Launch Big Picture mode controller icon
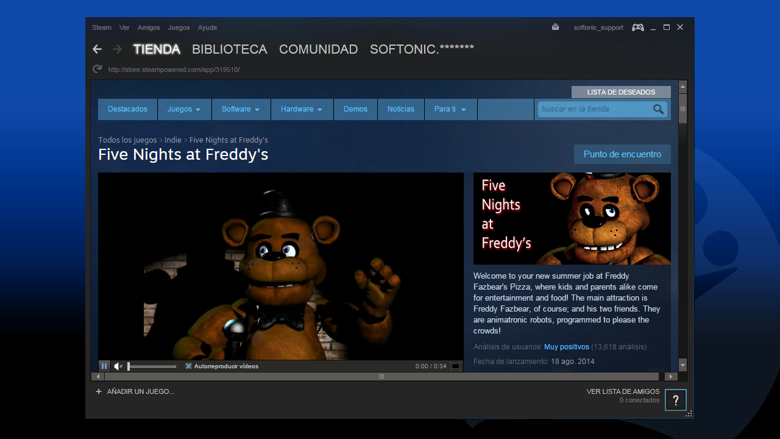The height and width of the screenshot is (439, 780). 637,27
